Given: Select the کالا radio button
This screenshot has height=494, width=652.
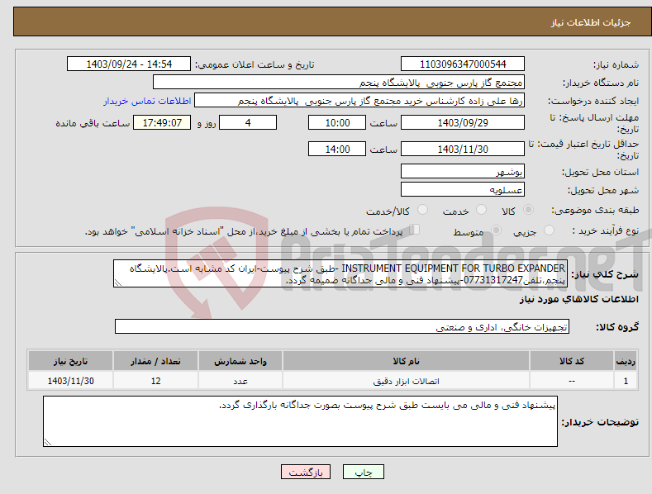Looking at the screenshot, I should [x=528, y=210].
